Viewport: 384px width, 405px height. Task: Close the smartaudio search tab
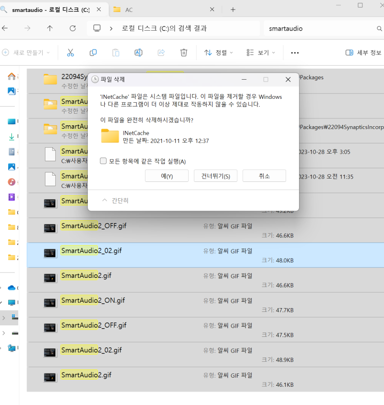click(x=99, y=10)
